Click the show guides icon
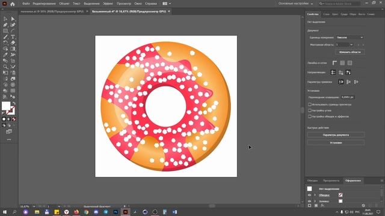The height and width of the screenshot is (216, 385). 333,72
